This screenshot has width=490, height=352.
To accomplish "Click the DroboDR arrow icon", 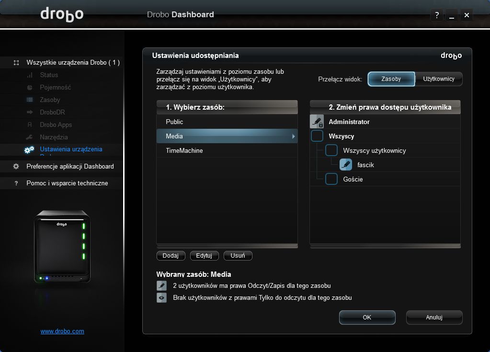I will coord(30,112).
